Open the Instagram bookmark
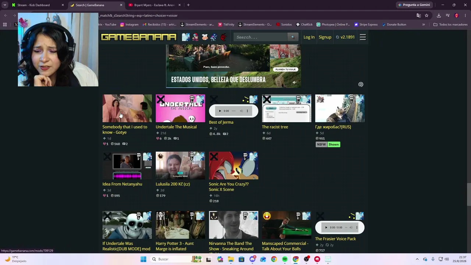The height and width of the screenshot is (265, 471). (x=129, y=25)
